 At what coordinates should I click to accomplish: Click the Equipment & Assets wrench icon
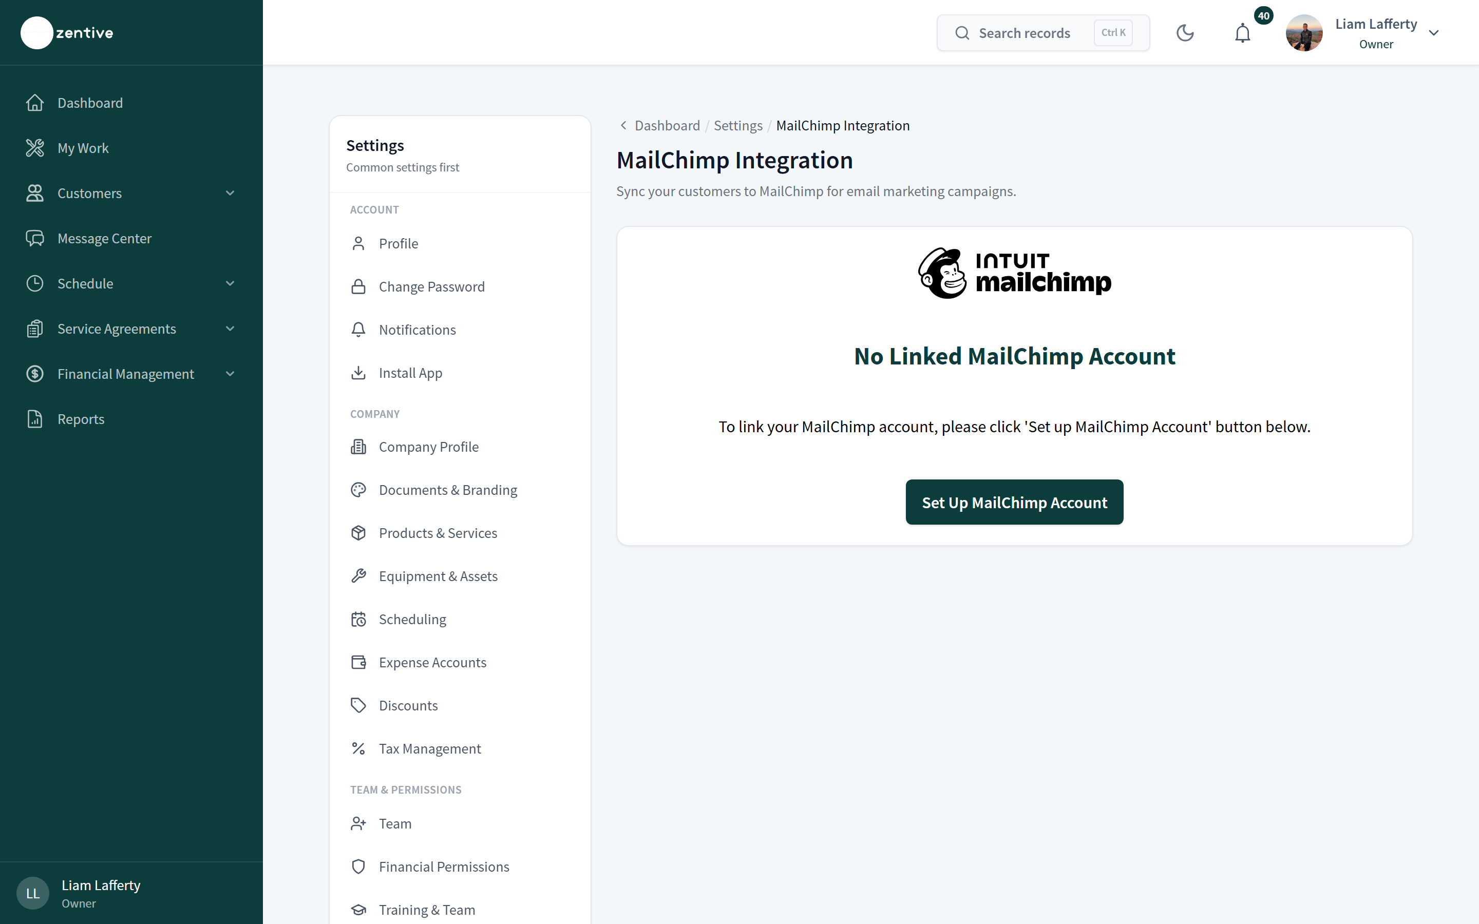[359, 576]
